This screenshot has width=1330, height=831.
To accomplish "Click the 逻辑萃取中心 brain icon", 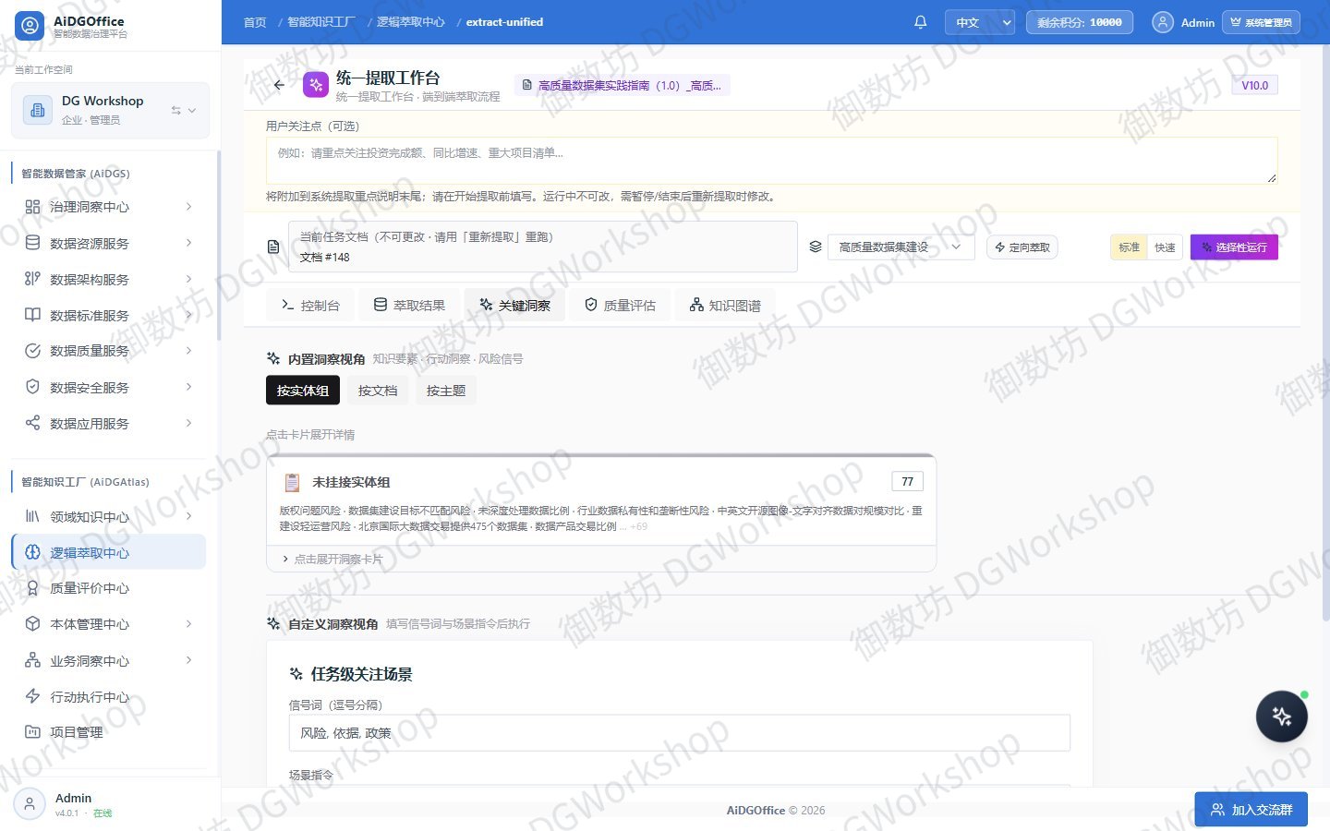I will coord(32,552).
